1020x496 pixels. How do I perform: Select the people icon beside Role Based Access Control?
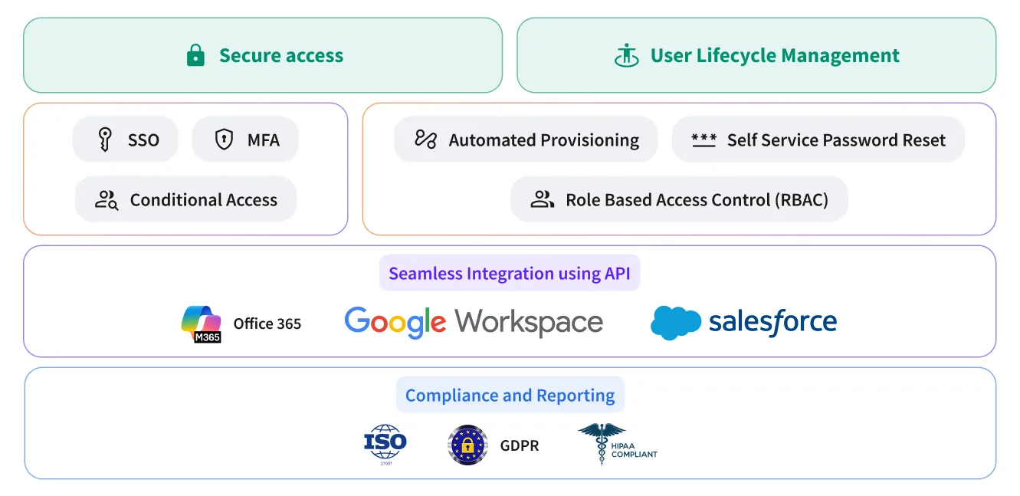tap(541, 199)
